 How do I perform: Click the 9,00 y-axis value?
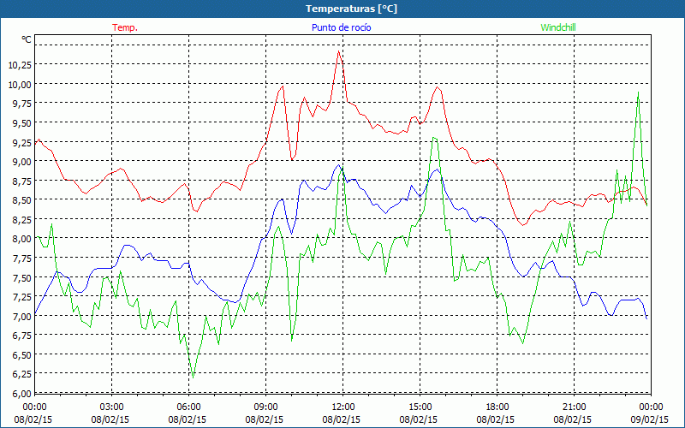[22, 162]
